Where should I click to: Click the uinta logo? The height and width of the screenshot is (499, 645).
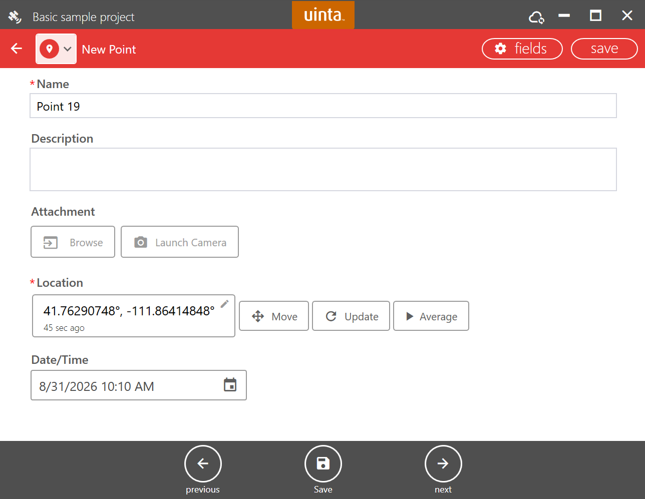pyautogui.click(x=323, y=15)
